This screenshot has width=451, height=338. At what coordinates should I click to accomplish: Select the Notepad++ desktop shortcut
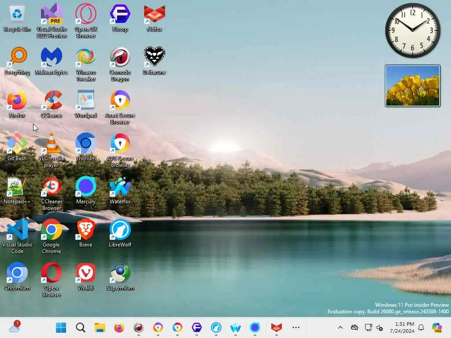[x=17, y=191]
